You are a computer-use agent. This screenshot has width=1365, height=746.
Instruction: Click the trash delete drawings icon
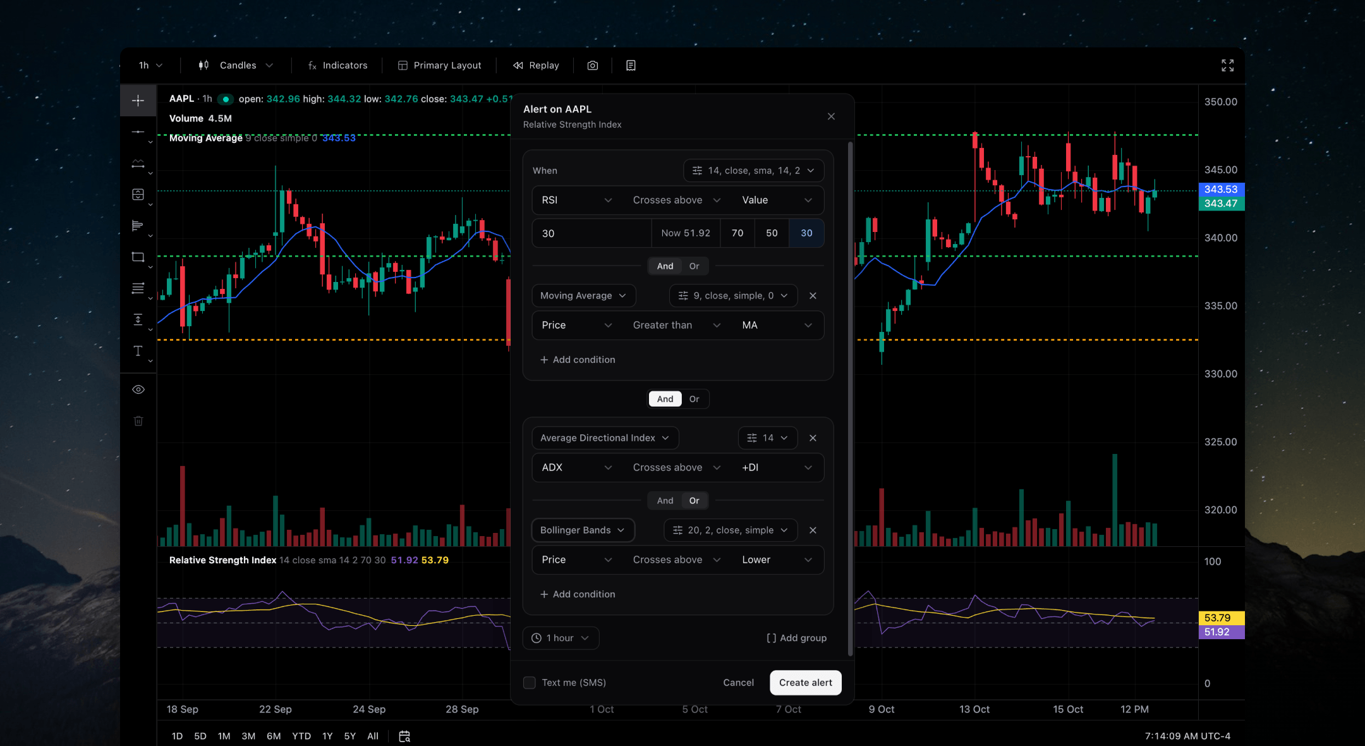[138, 421]
